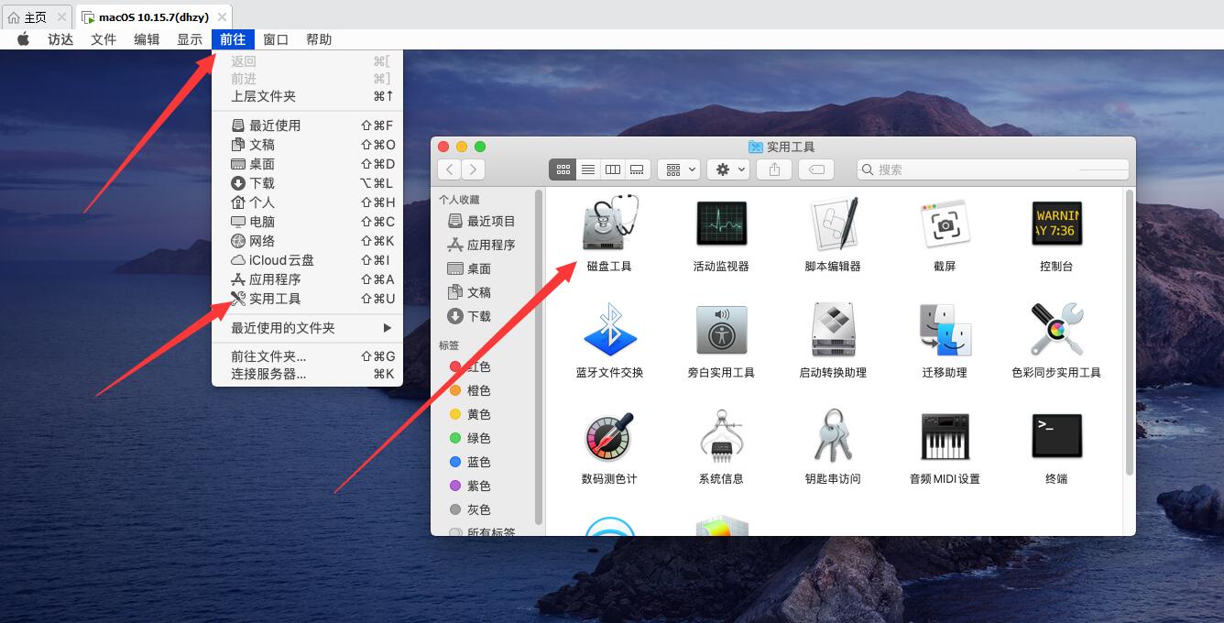Choose 实用工具 from the 前往 menu
The height and width of the screenshot is (623, 1224).
pos(275,299)
